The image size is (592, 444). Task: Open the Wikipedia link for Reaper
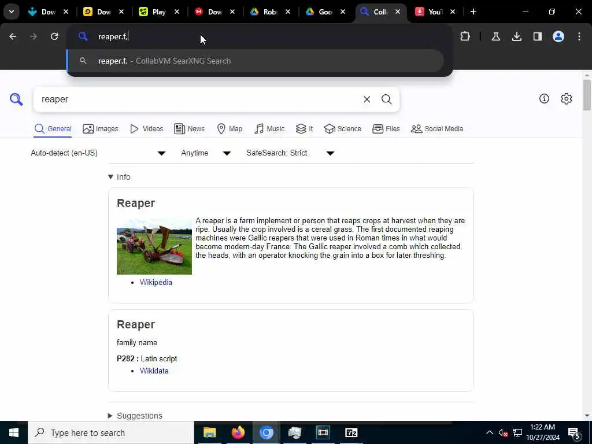pos(156,282)
